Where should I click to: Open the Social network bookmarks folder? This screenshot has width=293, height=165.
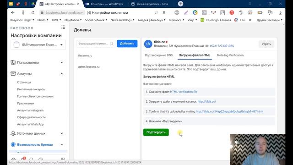pos(96,20)
